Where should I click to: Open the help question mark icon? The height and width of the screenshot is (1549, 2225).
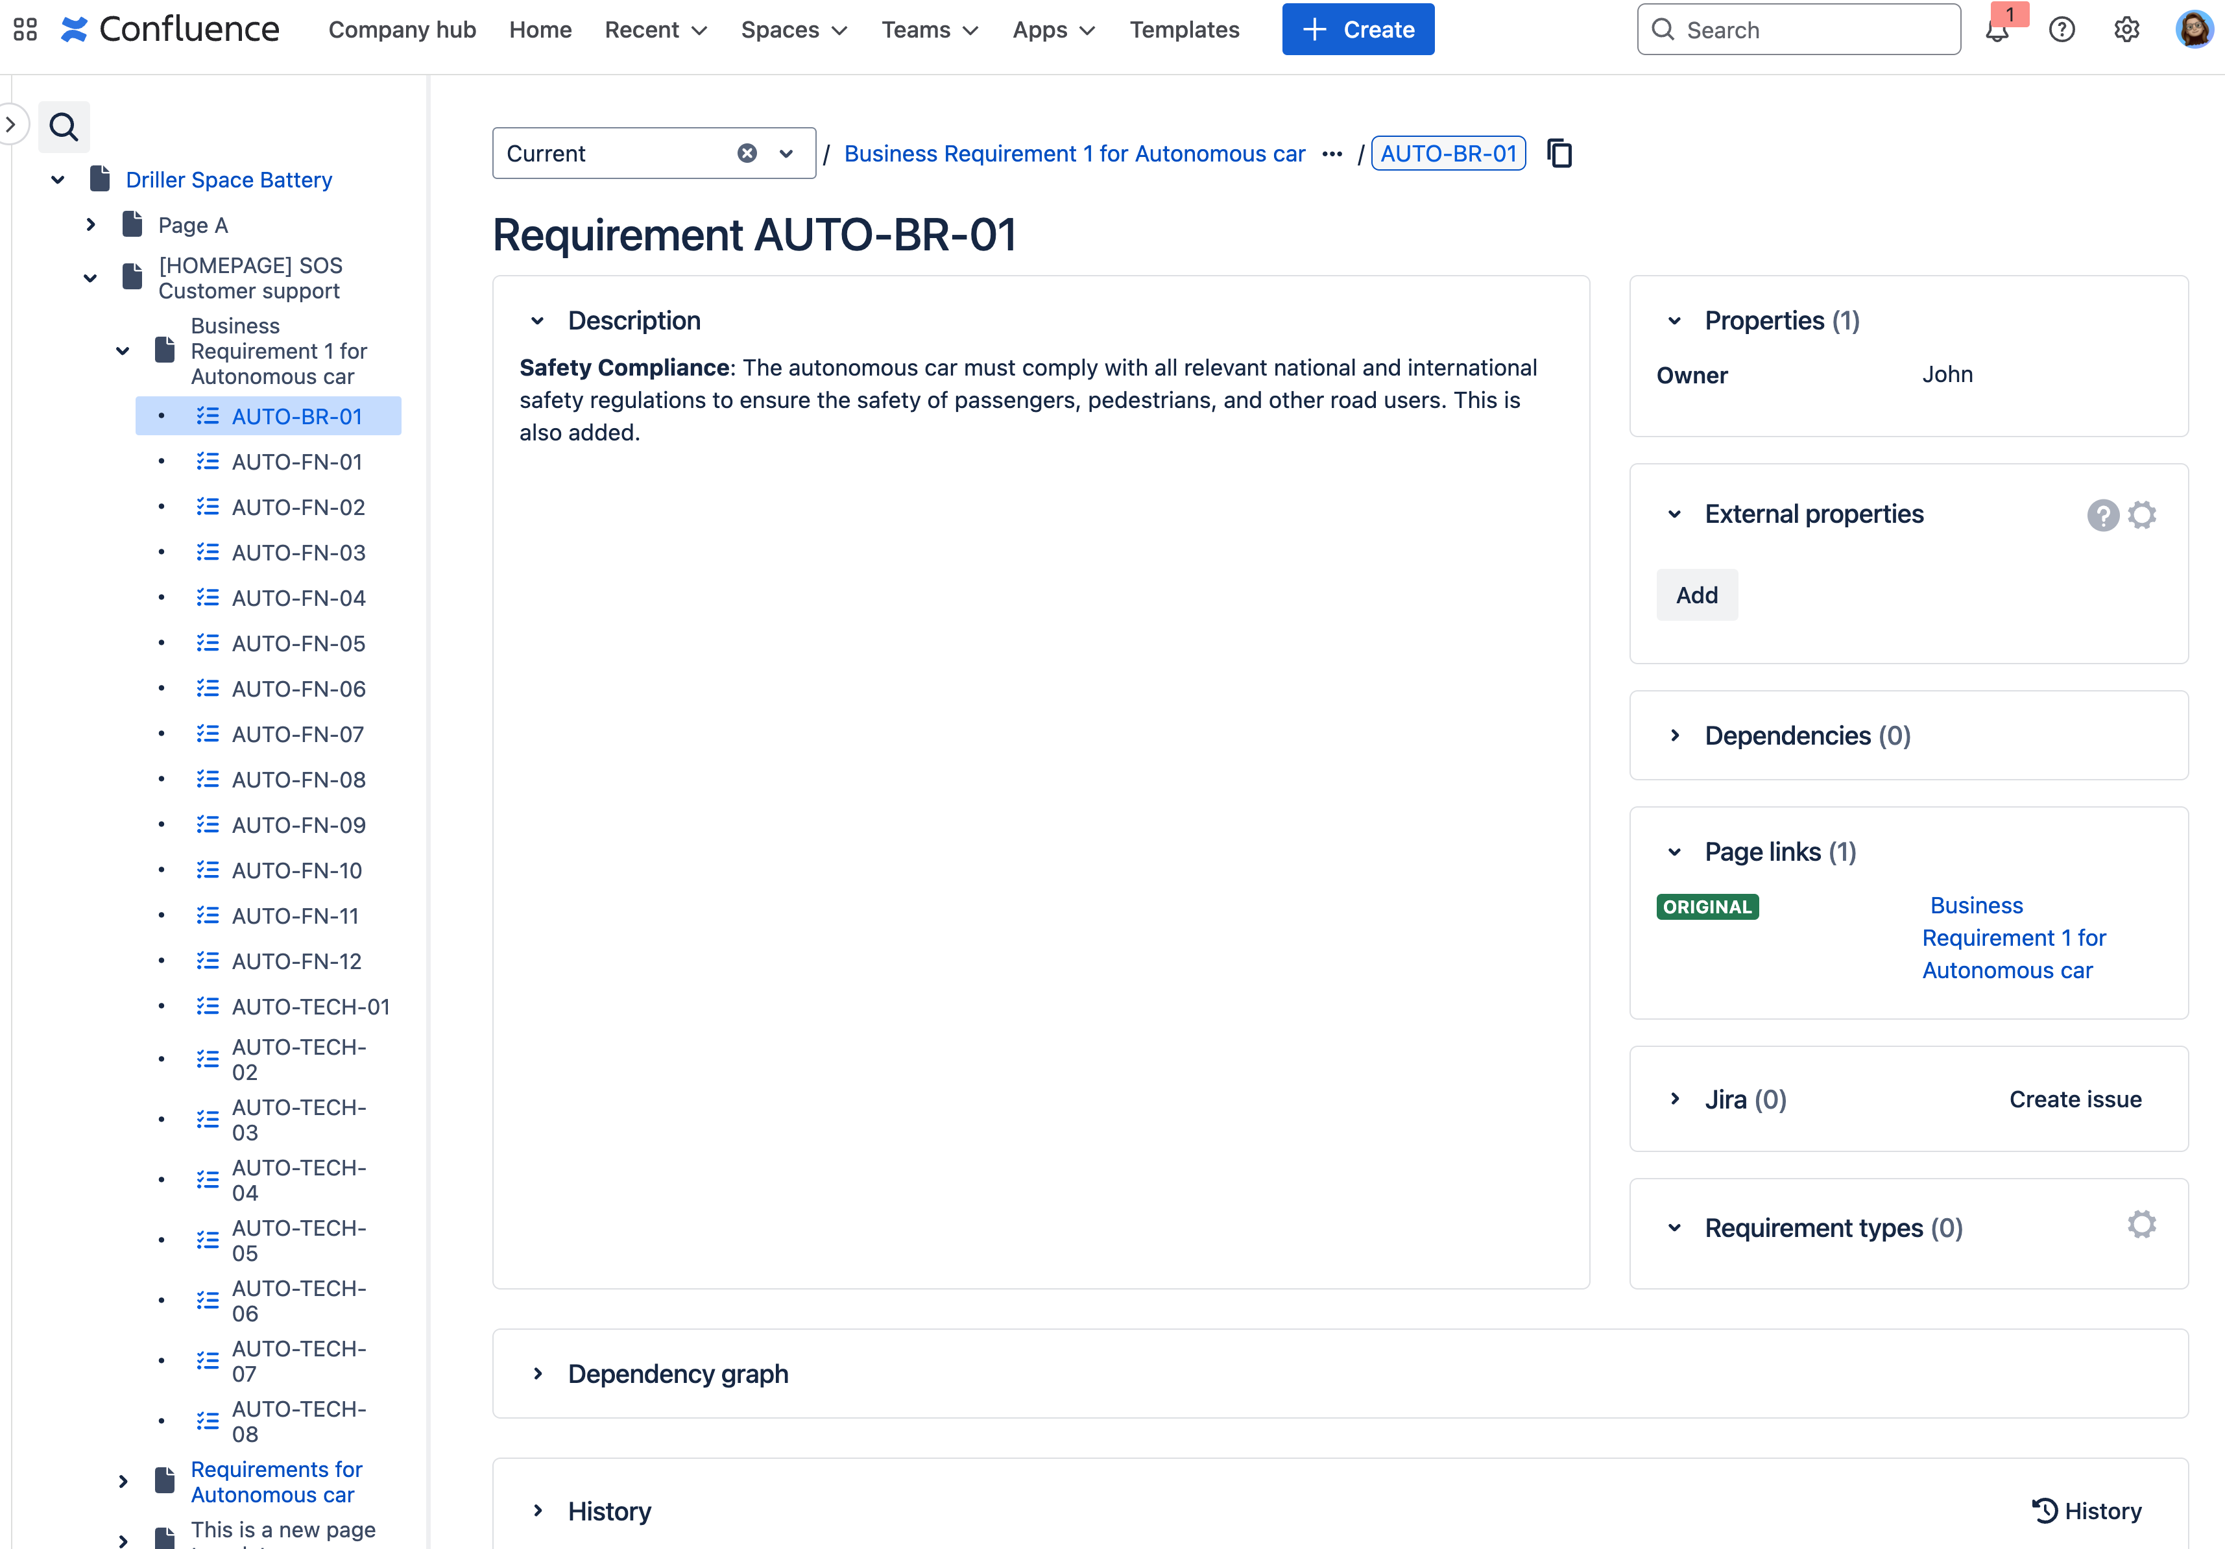[2062, 30]
